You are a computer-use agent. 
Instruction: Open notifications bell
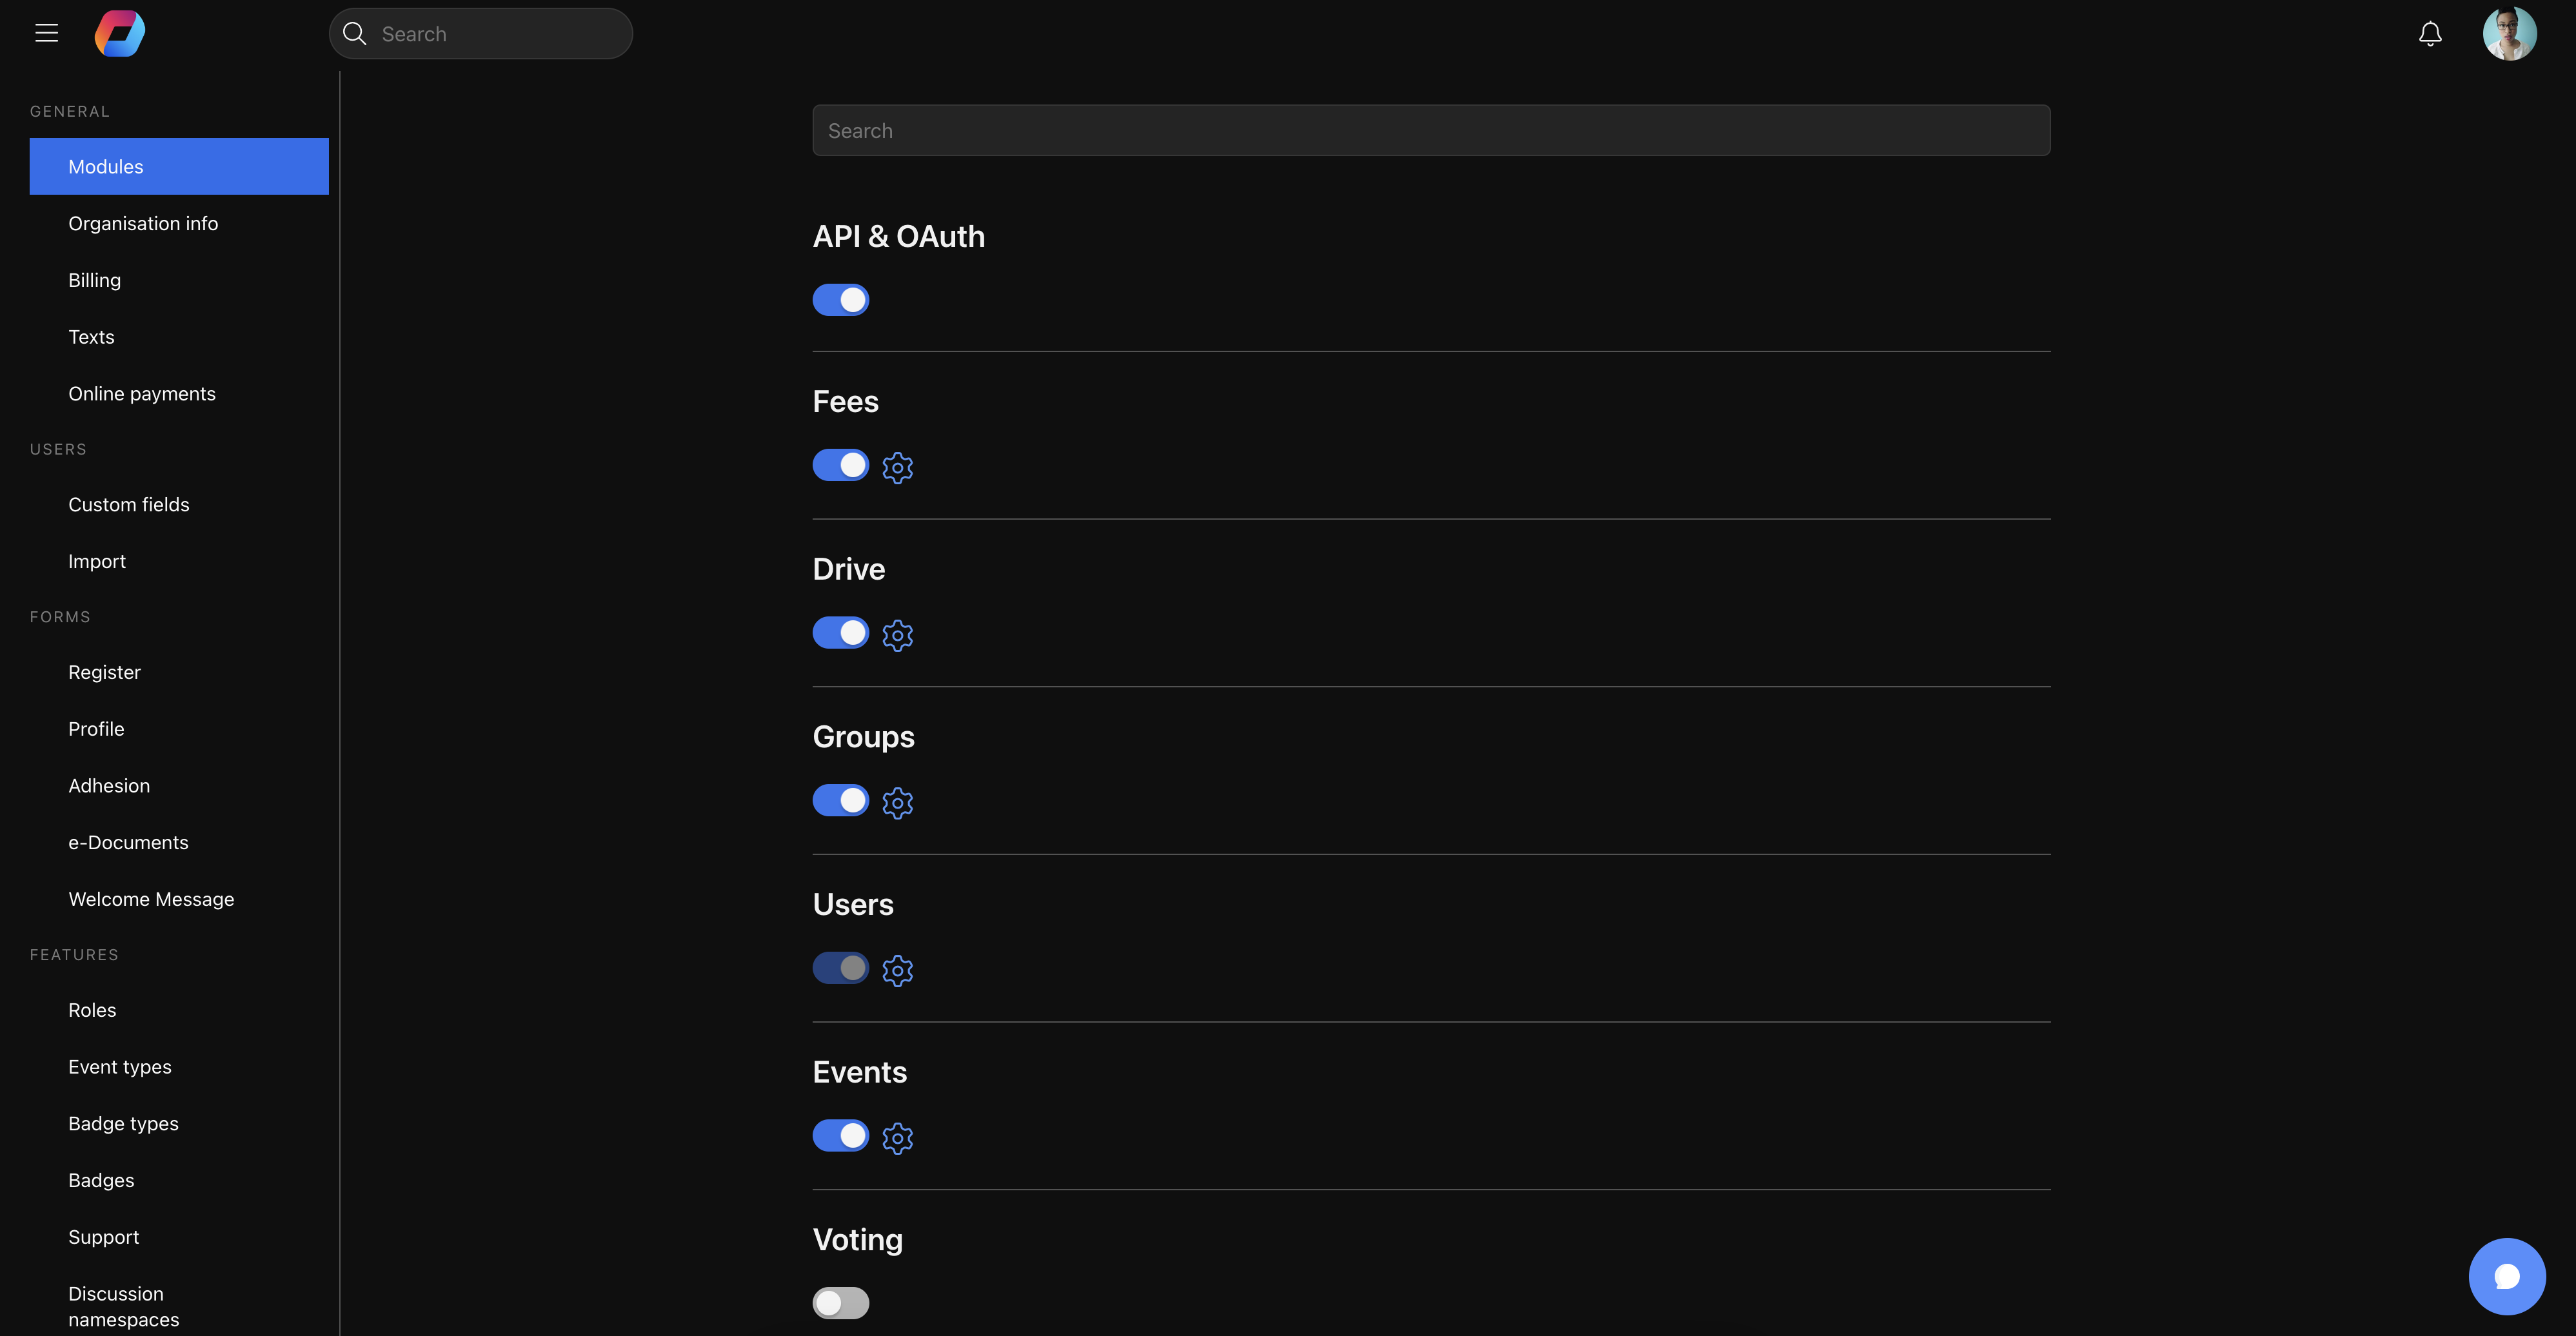[x=2430, y=34]
